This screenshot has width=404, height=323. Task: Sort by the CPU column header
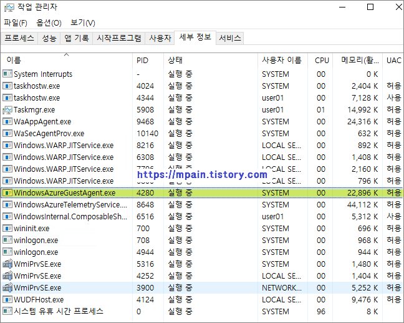(x=320, y=61)
